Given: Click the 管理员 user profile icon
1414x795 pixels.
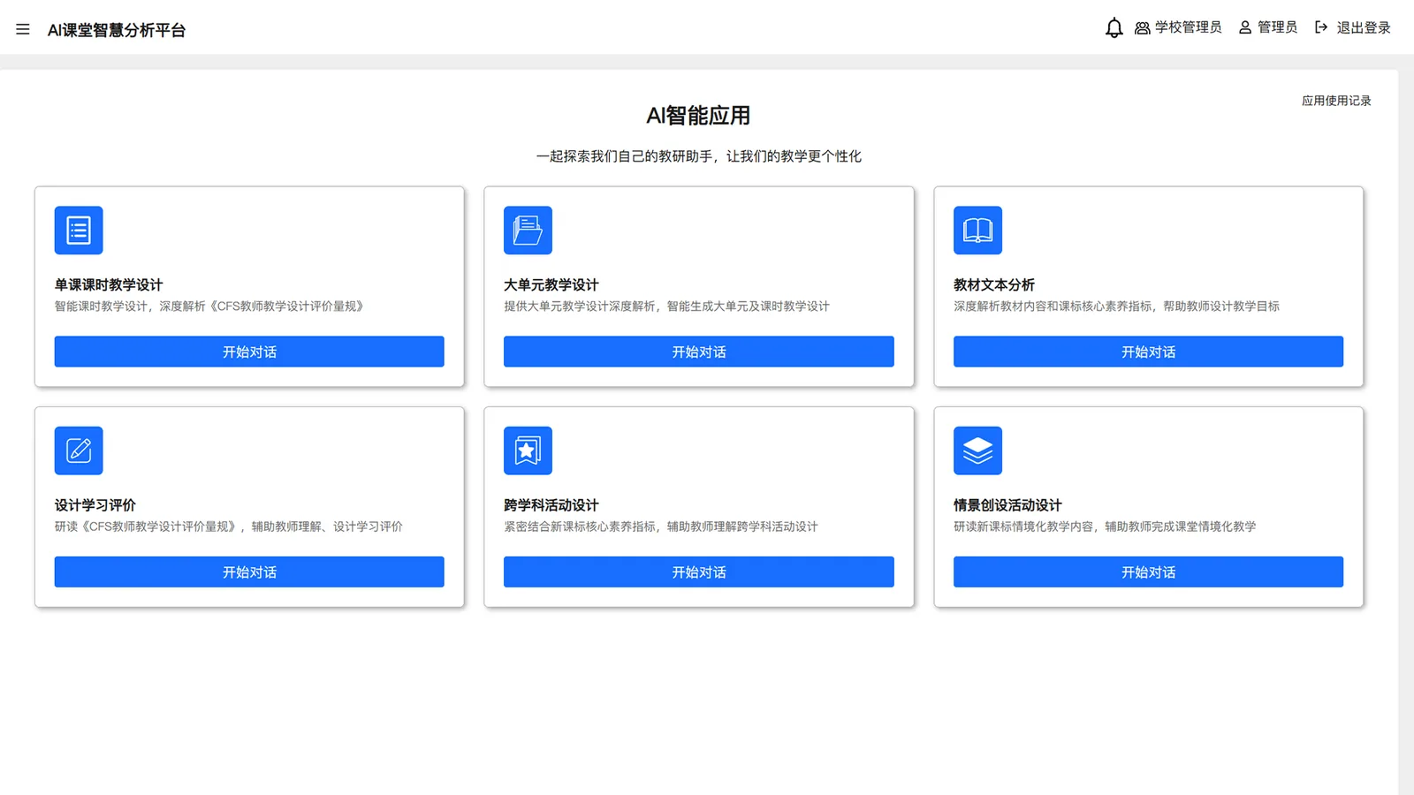Looking at the screenshot, I should (x=1245, y=27).
